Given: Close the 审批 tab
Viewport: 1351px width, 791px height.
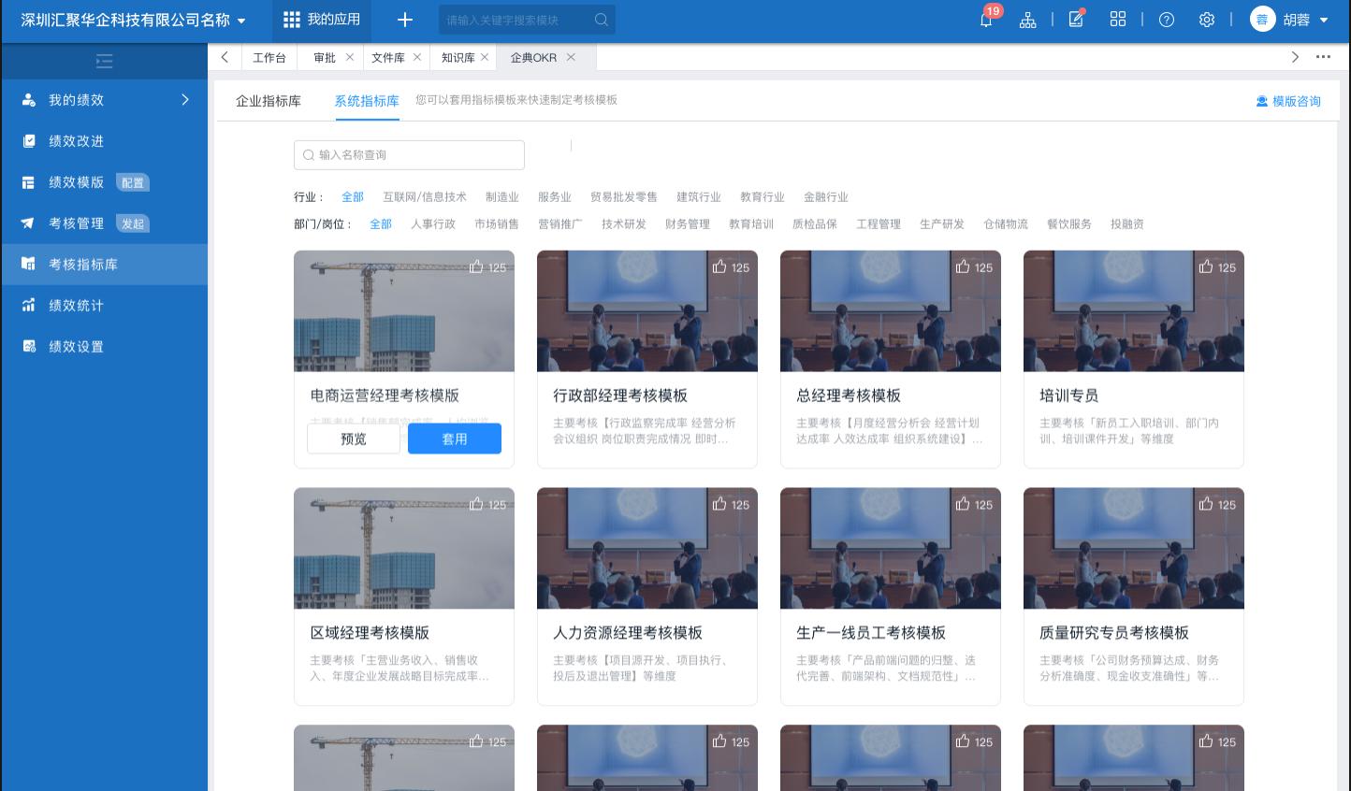Looking at the screenshot, I should click(x=350, y=57).
